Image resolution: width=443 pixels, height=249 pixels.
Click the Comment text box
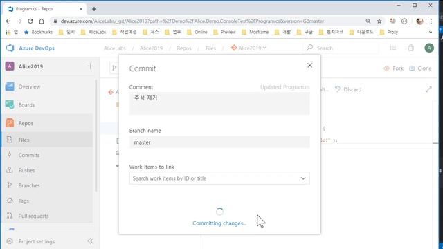219,103
